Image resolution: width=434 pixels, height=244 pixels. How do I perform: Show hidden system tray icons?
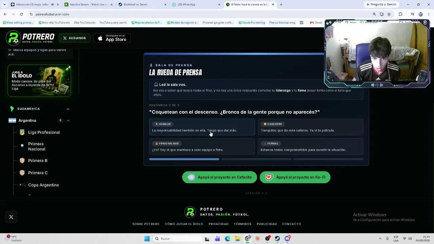(380, 239)
